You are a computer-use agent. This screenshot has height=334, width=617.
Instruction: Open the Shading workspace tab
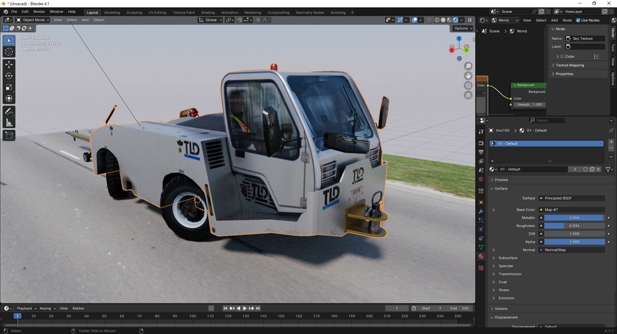click(x=207, y=12)
